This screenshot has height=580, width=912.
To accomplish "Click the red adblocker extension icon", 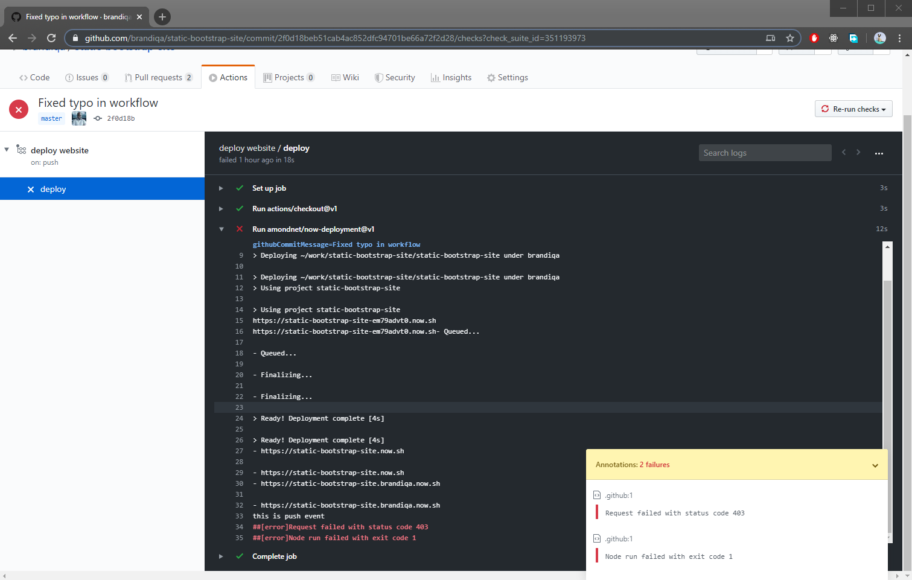I will click(814, 38).
